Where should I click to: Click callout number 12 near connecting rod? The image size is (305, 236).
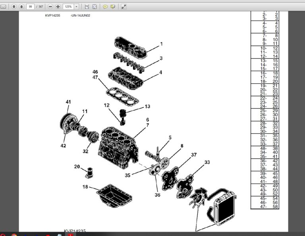coord(106,105)
